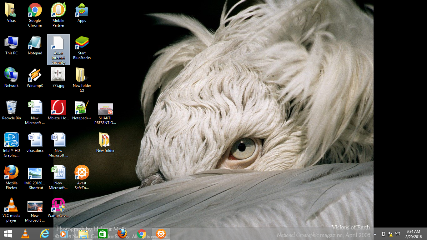Select the Network desktop icon

12,77
